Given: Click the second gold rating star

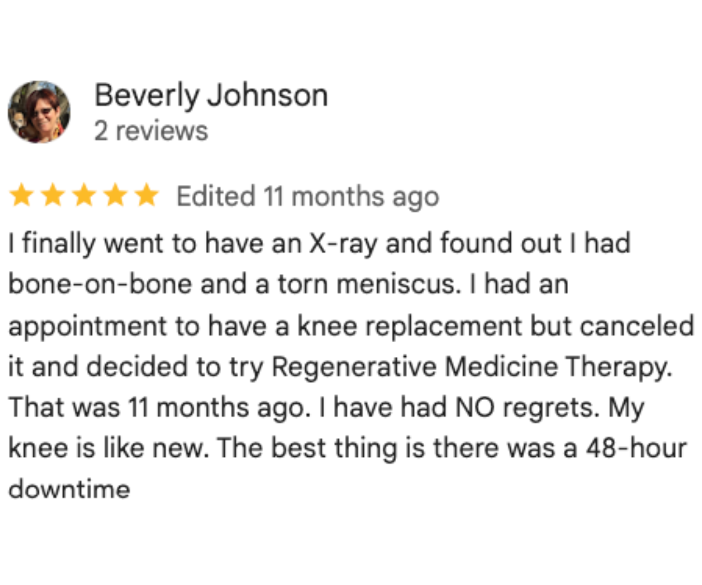Looking at the screenshot, I should pos(53,196).
